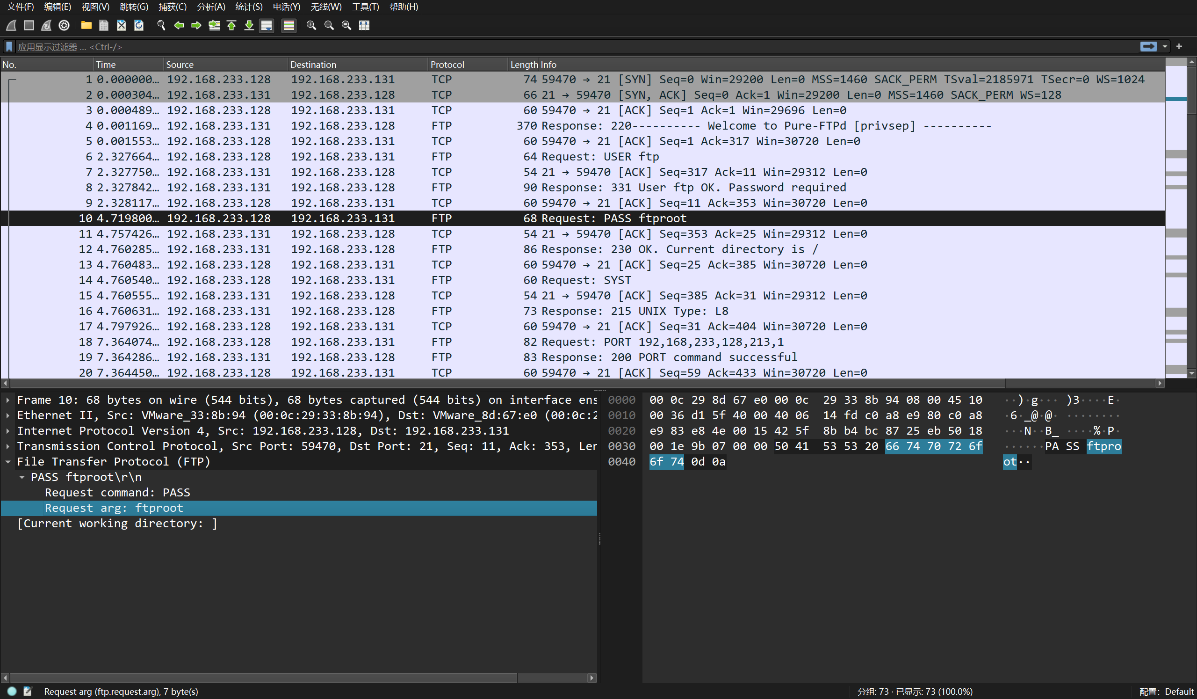Click in the display filter input field
The width and height of the screenshot is (1197, 699).
(570, 47)
